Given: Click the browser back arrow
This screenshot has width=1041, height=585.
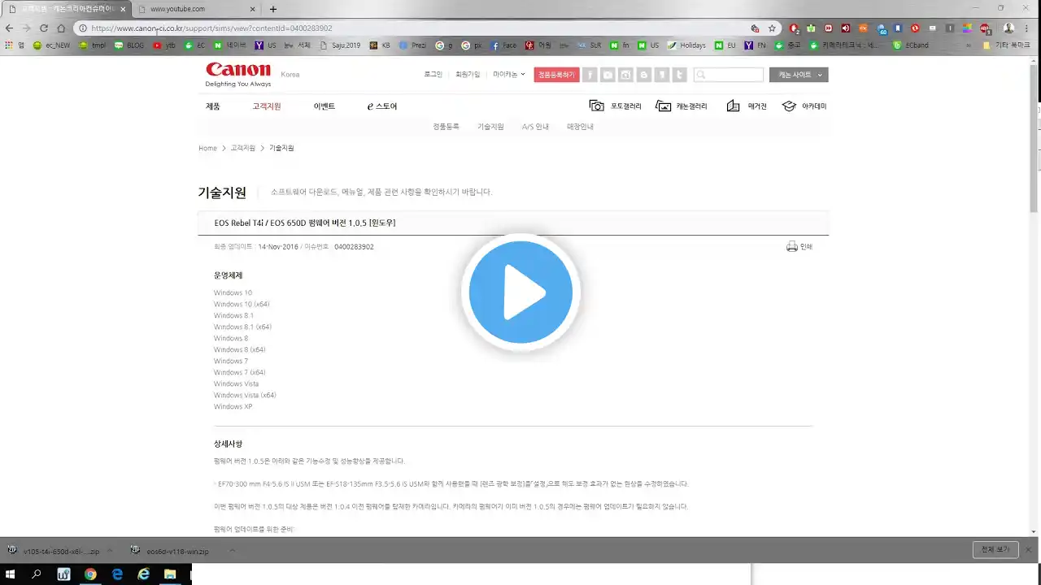Looking at the screenshot, I should 9,28.
